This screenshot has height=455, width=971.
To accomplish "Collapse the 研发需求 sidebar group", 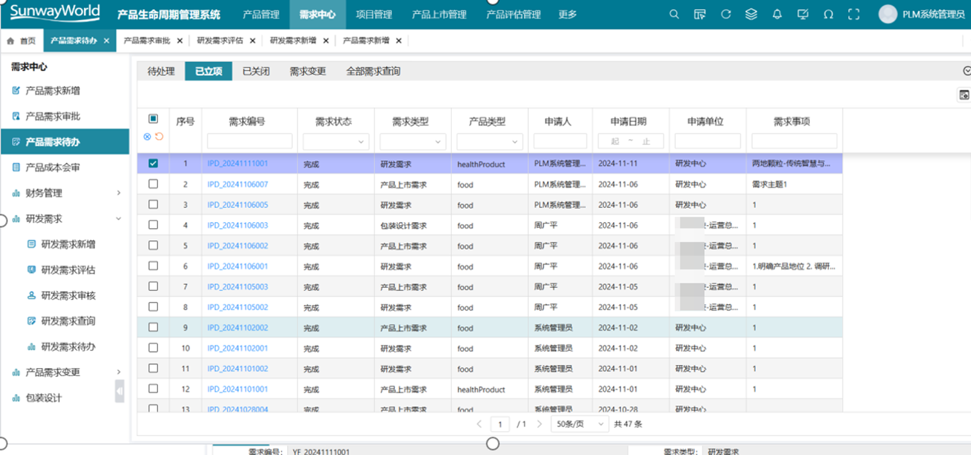I will click(x=118, y=219).
